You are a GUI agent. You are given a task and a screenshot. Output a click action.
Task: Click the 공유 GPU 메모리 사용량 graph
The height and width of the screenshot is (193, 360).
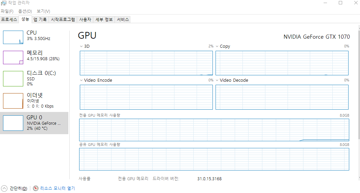pos(214,159)
